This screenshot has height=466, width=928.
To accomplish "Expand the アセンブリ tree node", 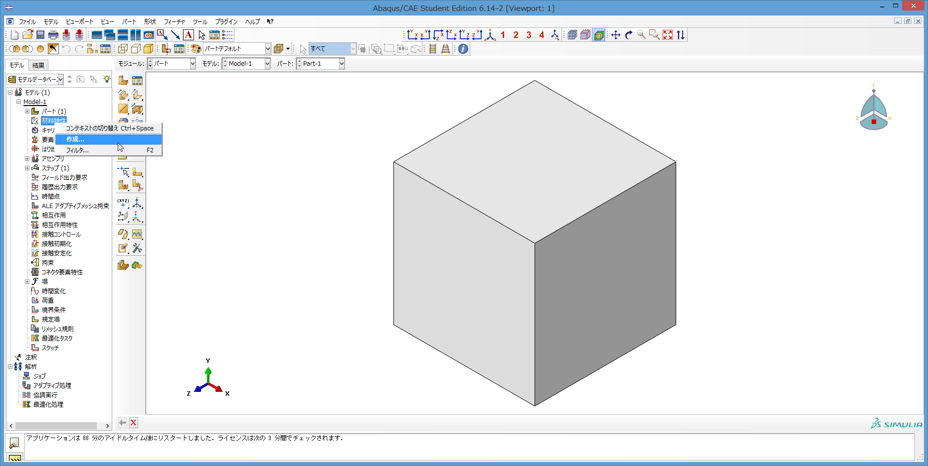I will (x=27, y=159).
